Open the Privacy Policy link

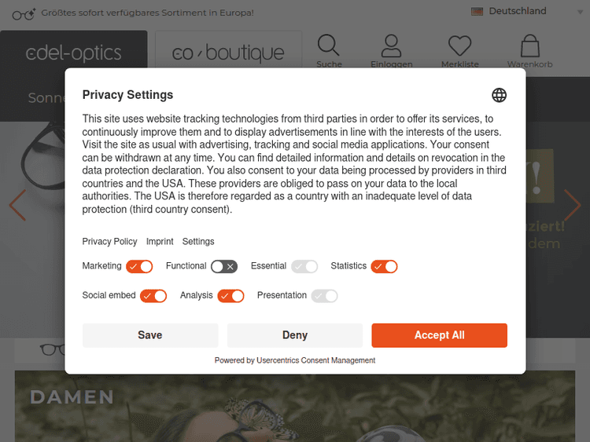pos(109,242)
